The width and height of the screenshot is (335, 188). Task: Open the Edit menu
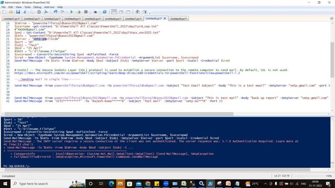tap(10, 7)
